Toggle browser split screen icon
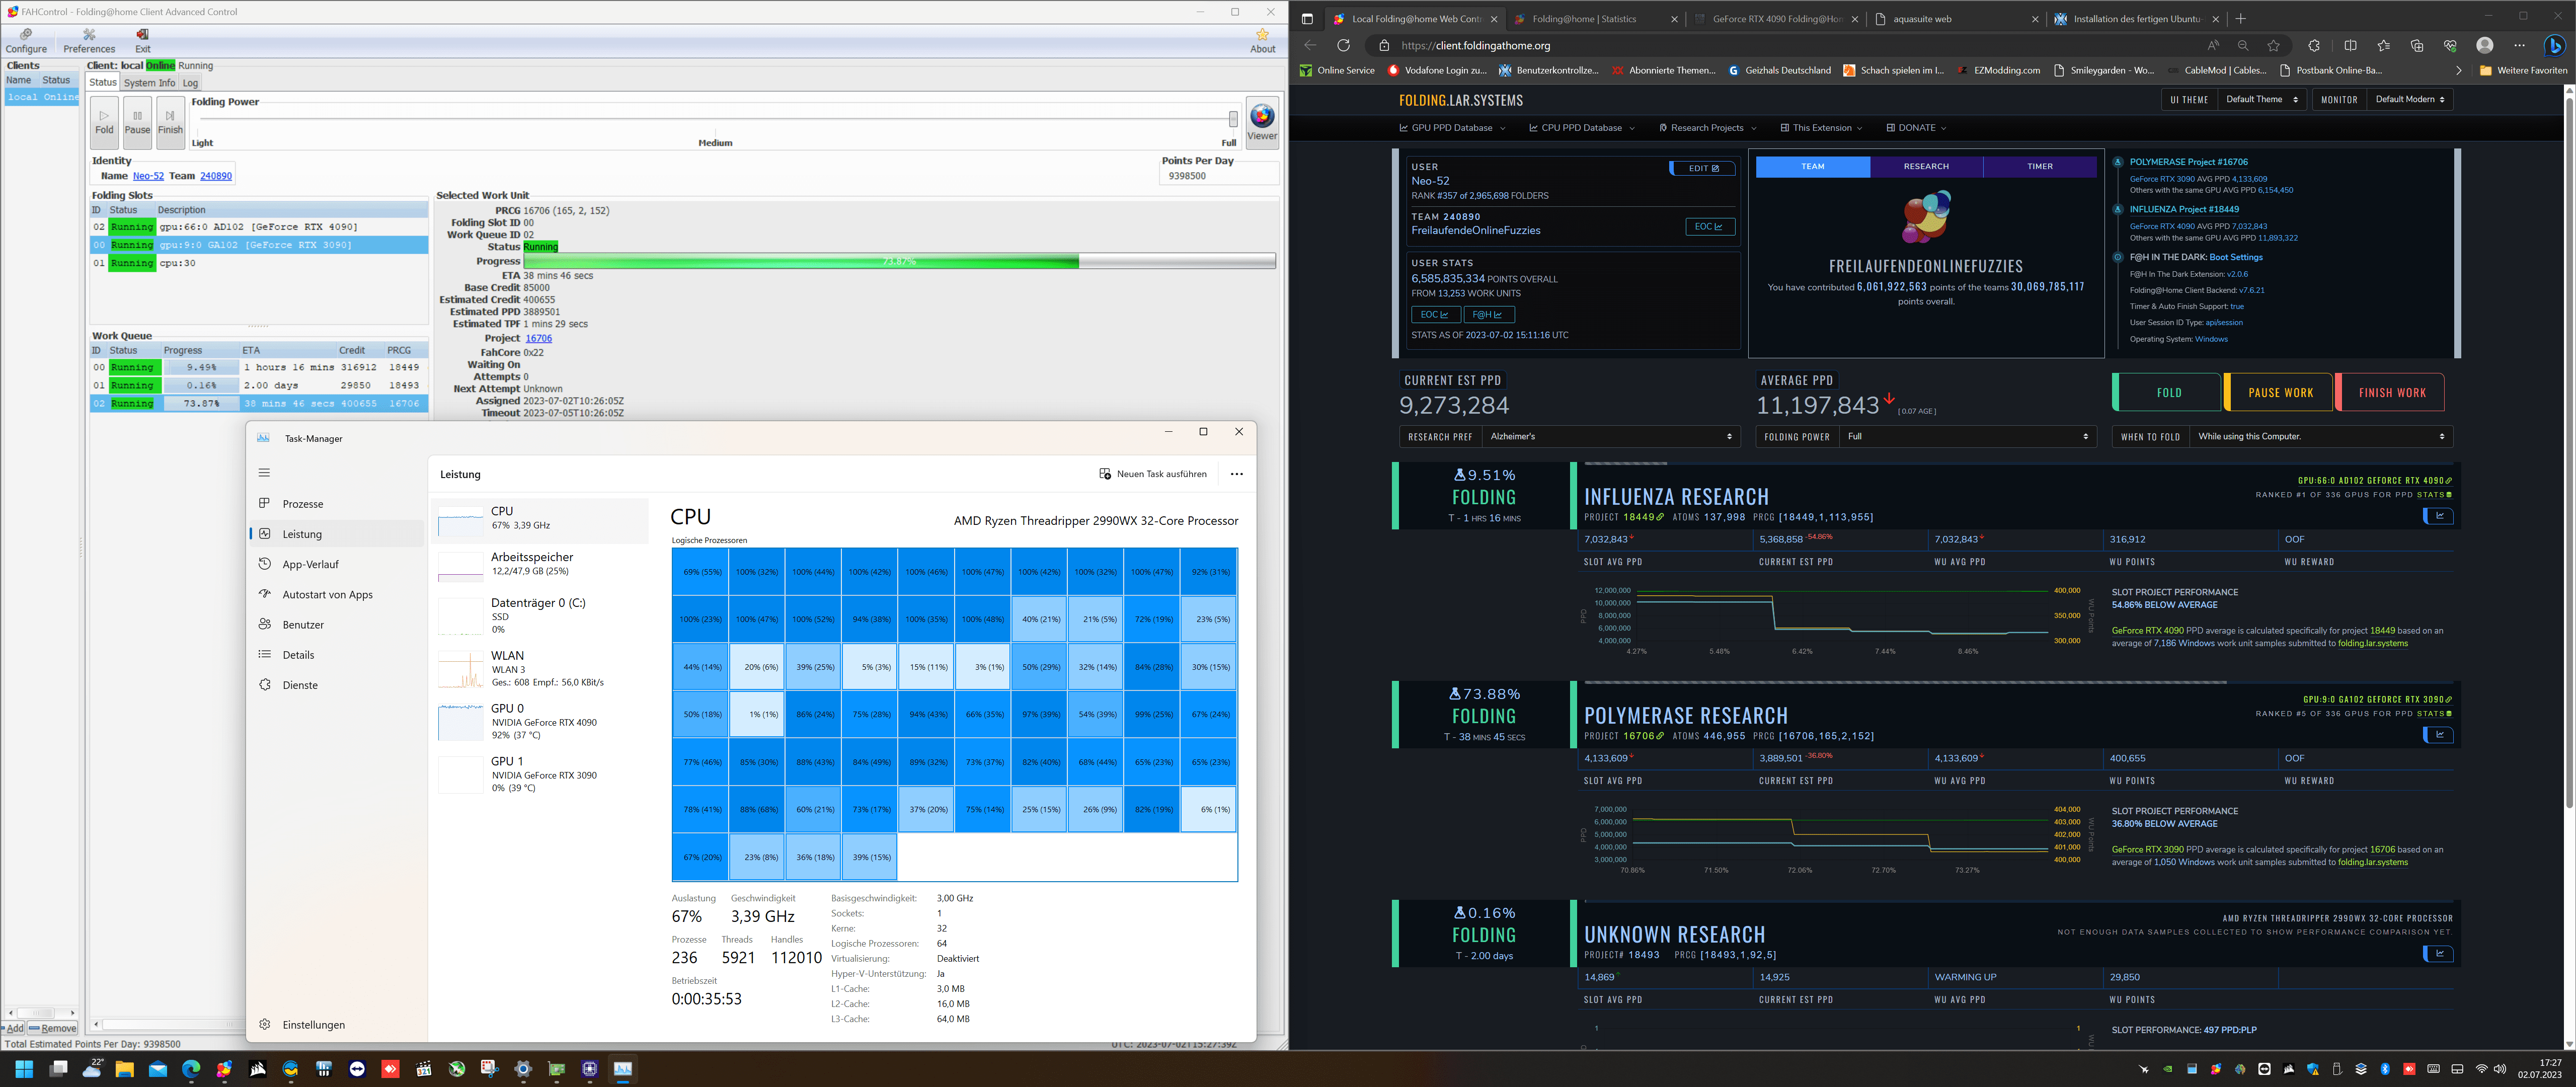The image size is (2576, 1087). click(2350, 45)
